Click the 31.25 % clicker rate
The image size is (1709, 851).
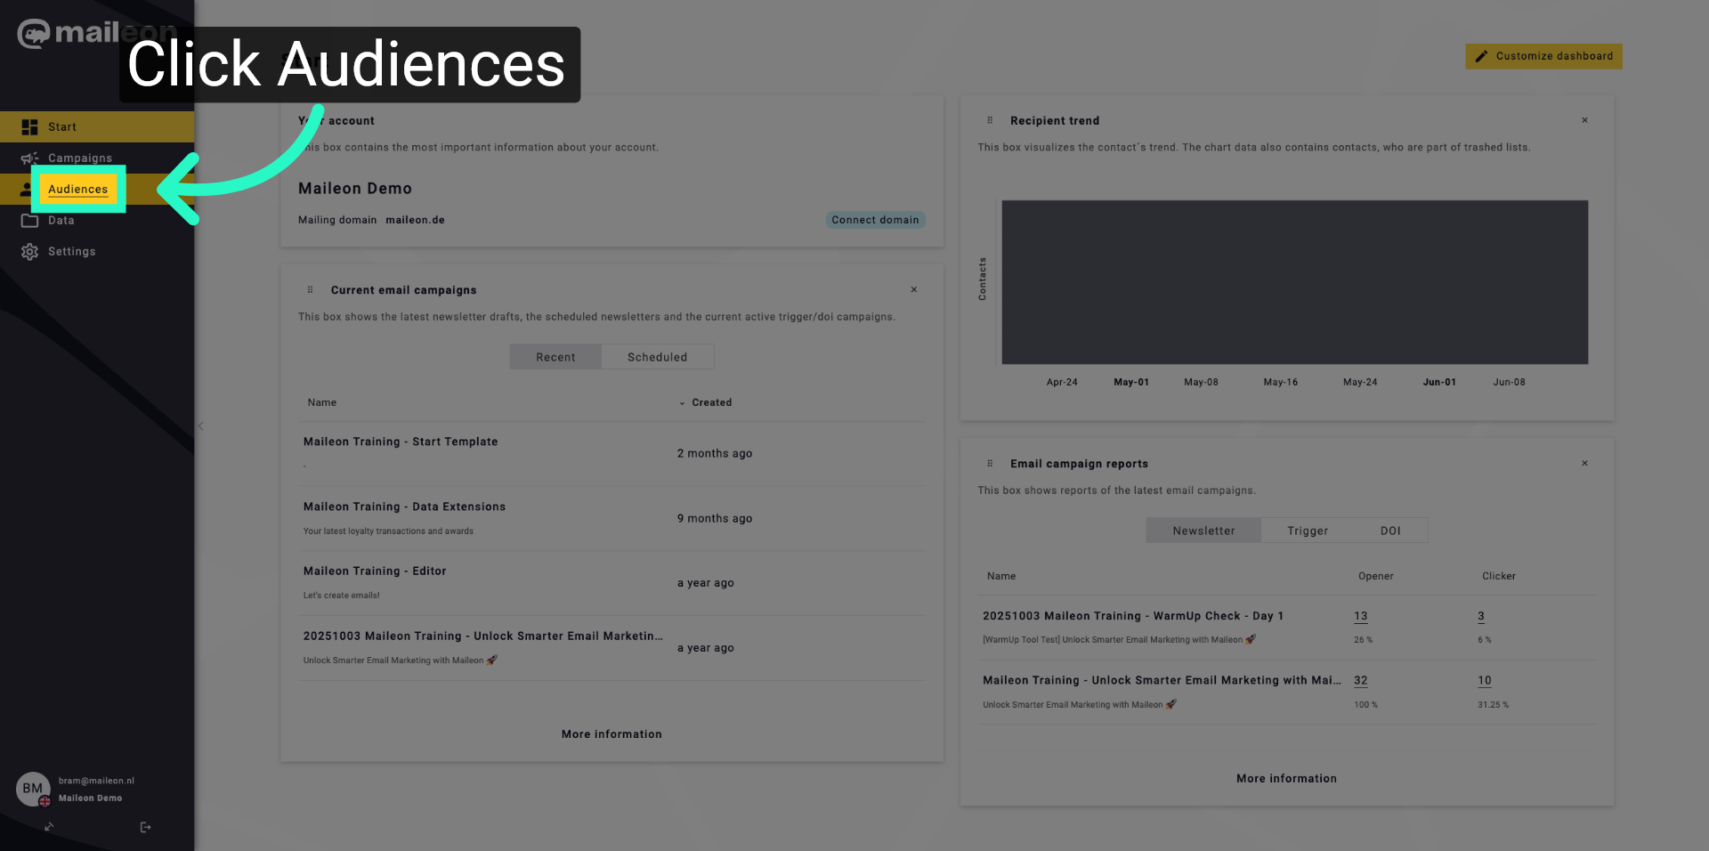click(x=1494, y=705)
